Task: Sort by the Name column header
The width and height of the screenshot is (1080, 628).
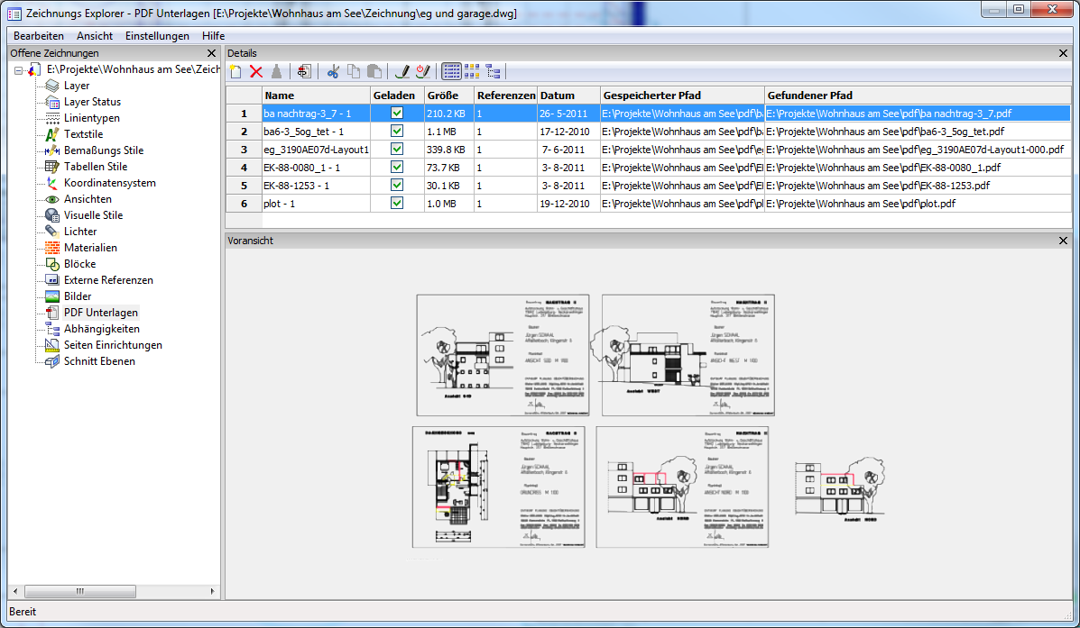Action: coord(316,96)
